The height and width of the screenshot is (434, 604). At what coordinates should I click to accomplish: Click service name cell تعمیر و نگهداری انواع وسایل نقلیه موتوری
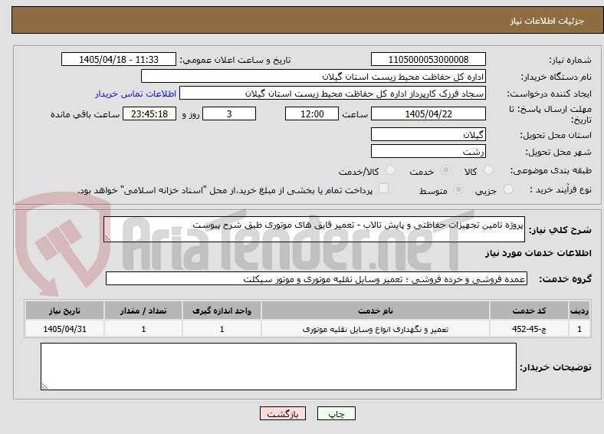376,329
